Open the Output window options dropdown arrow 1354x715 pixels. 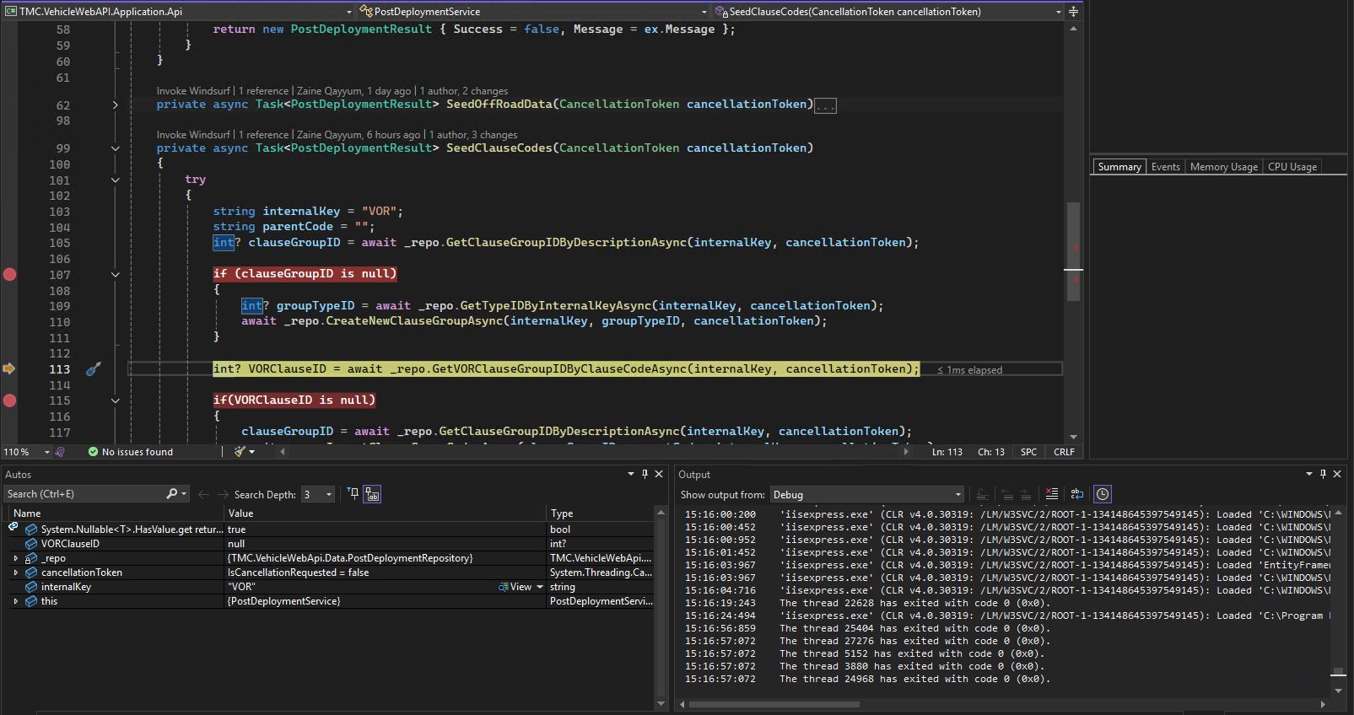coord(1308,474)
